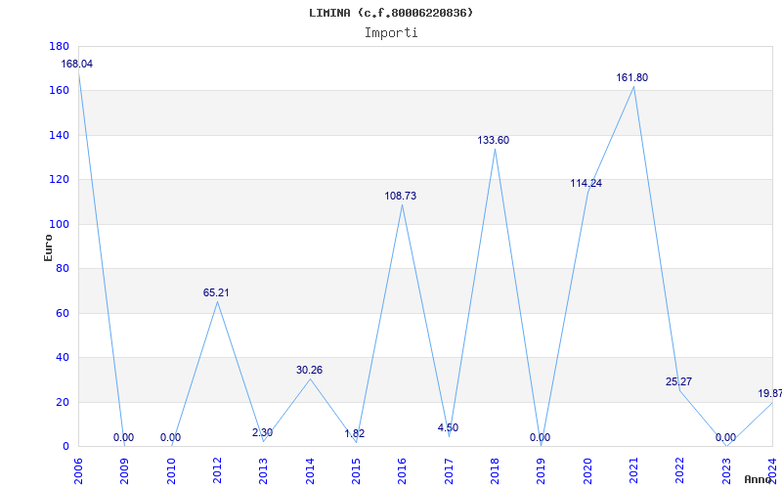The height and width of the screenshot is (489, 782).
Task: Select the 2019 x-axis year label
Action: click(542, 471)
